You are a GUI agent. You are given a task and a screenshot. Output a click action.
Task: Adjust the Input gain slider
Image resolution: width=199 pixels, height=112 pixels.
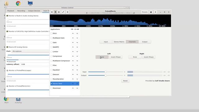[x=106, y=72]
